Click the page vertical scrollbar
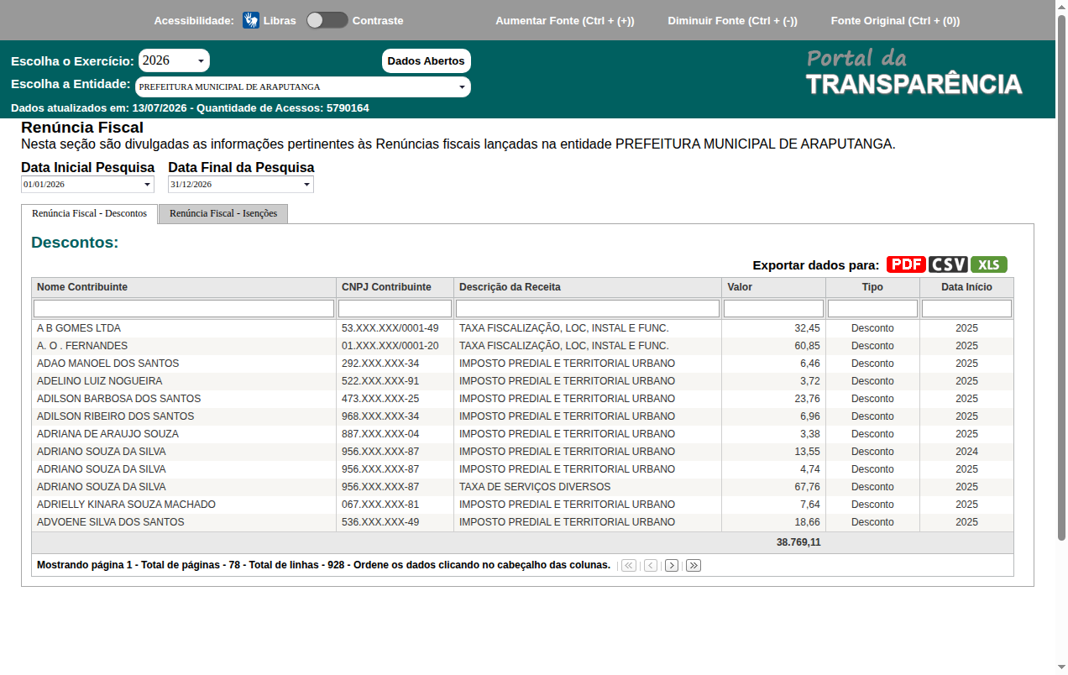The height and width of the screenshot is (675, 1068). 1061,277
